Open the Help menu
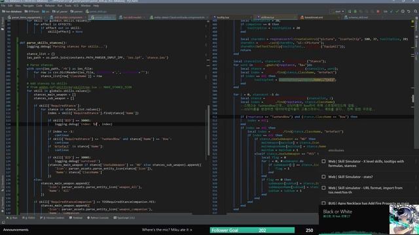Image resolution: width=419 pixels, height=235 pixels. (96, 6)
